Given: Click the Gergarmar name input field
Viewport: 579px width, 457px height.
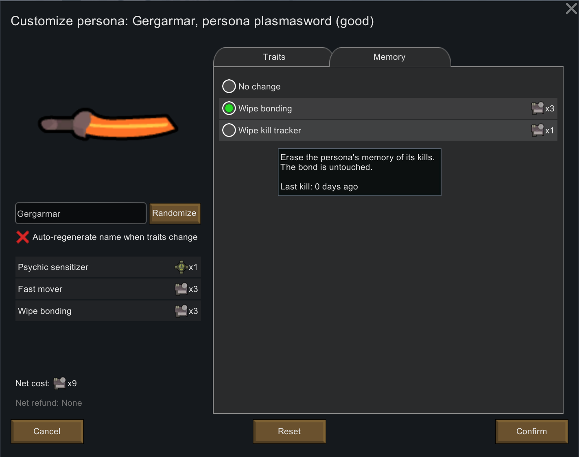Looking at the screenshot, I should point(81,213).
